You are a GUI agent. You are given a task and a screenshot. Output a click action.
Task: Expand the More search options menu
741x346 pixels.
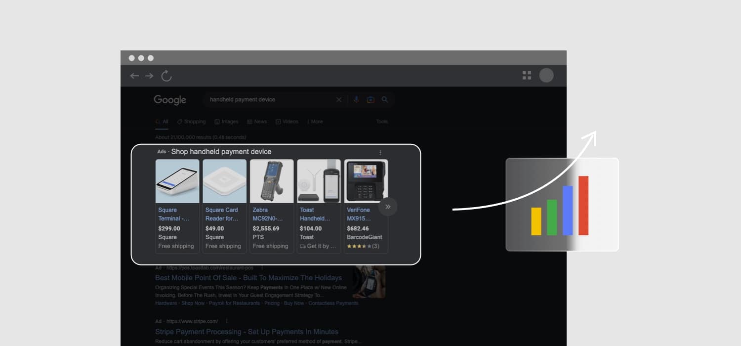point(315,122)
